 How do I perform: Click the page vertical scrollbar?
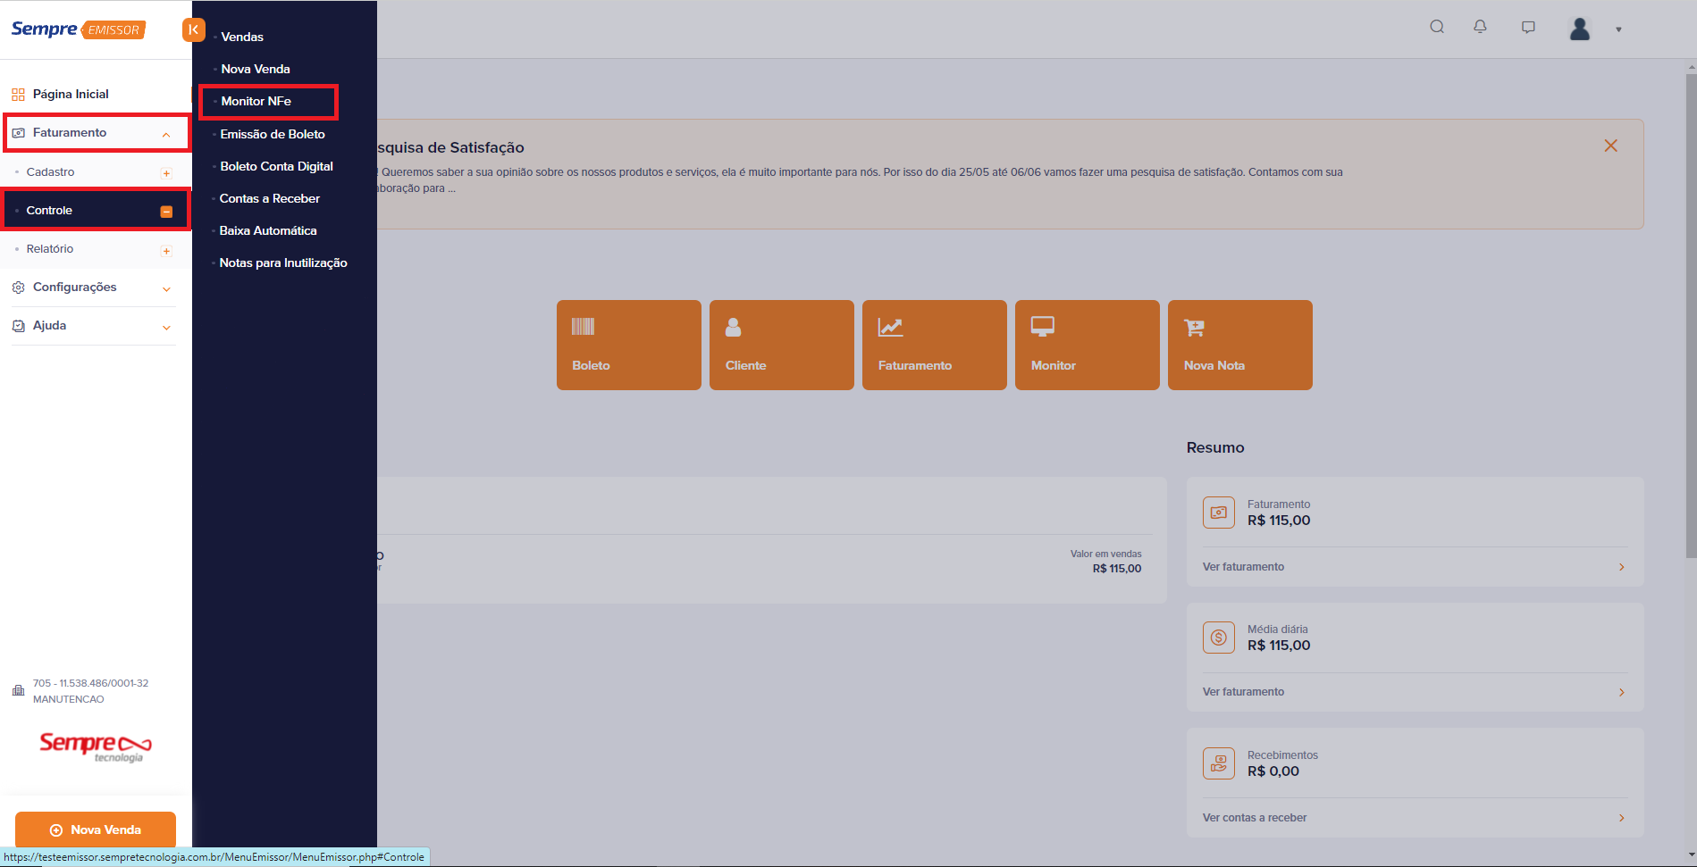coord(1691,317)
